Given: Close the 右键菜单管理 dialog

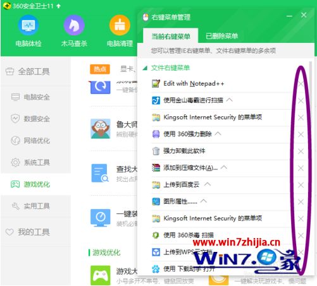Looking at the screenshot, I should point(304,15).
